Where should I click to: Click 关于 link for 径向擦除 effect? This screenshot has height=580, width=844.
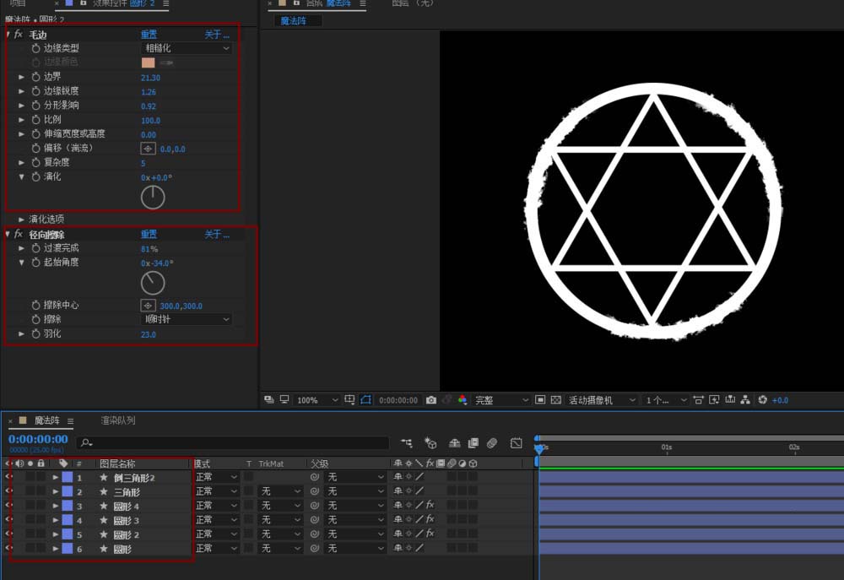coord(216,234)
